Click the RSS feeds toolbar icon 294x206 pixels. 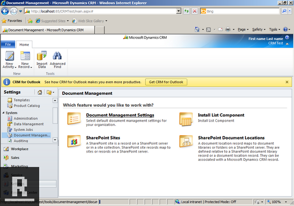[208, 30]
